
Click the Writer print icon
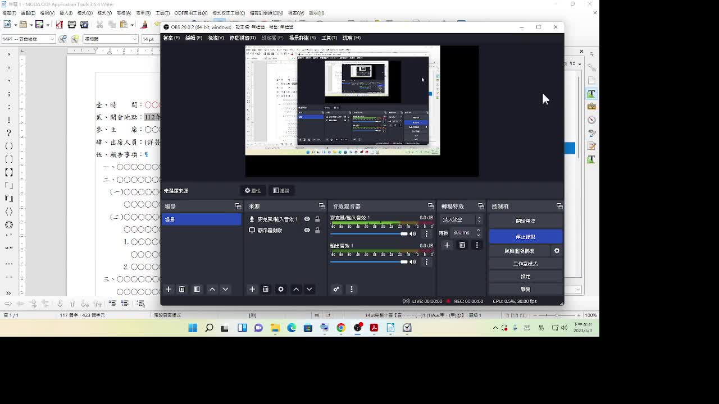tap(72, 24)
